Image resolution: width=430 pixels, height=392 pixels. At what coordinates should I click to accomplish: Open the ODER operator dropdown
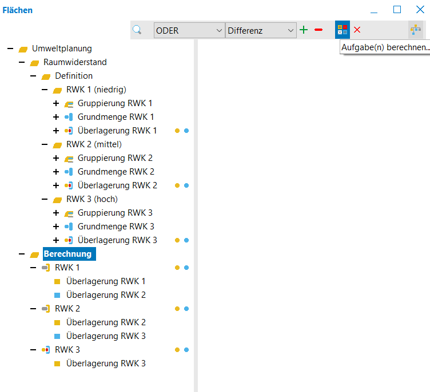(189, 30)
